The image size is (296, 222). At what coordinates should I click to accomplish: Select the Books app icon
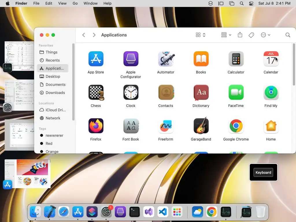point(201,59)
